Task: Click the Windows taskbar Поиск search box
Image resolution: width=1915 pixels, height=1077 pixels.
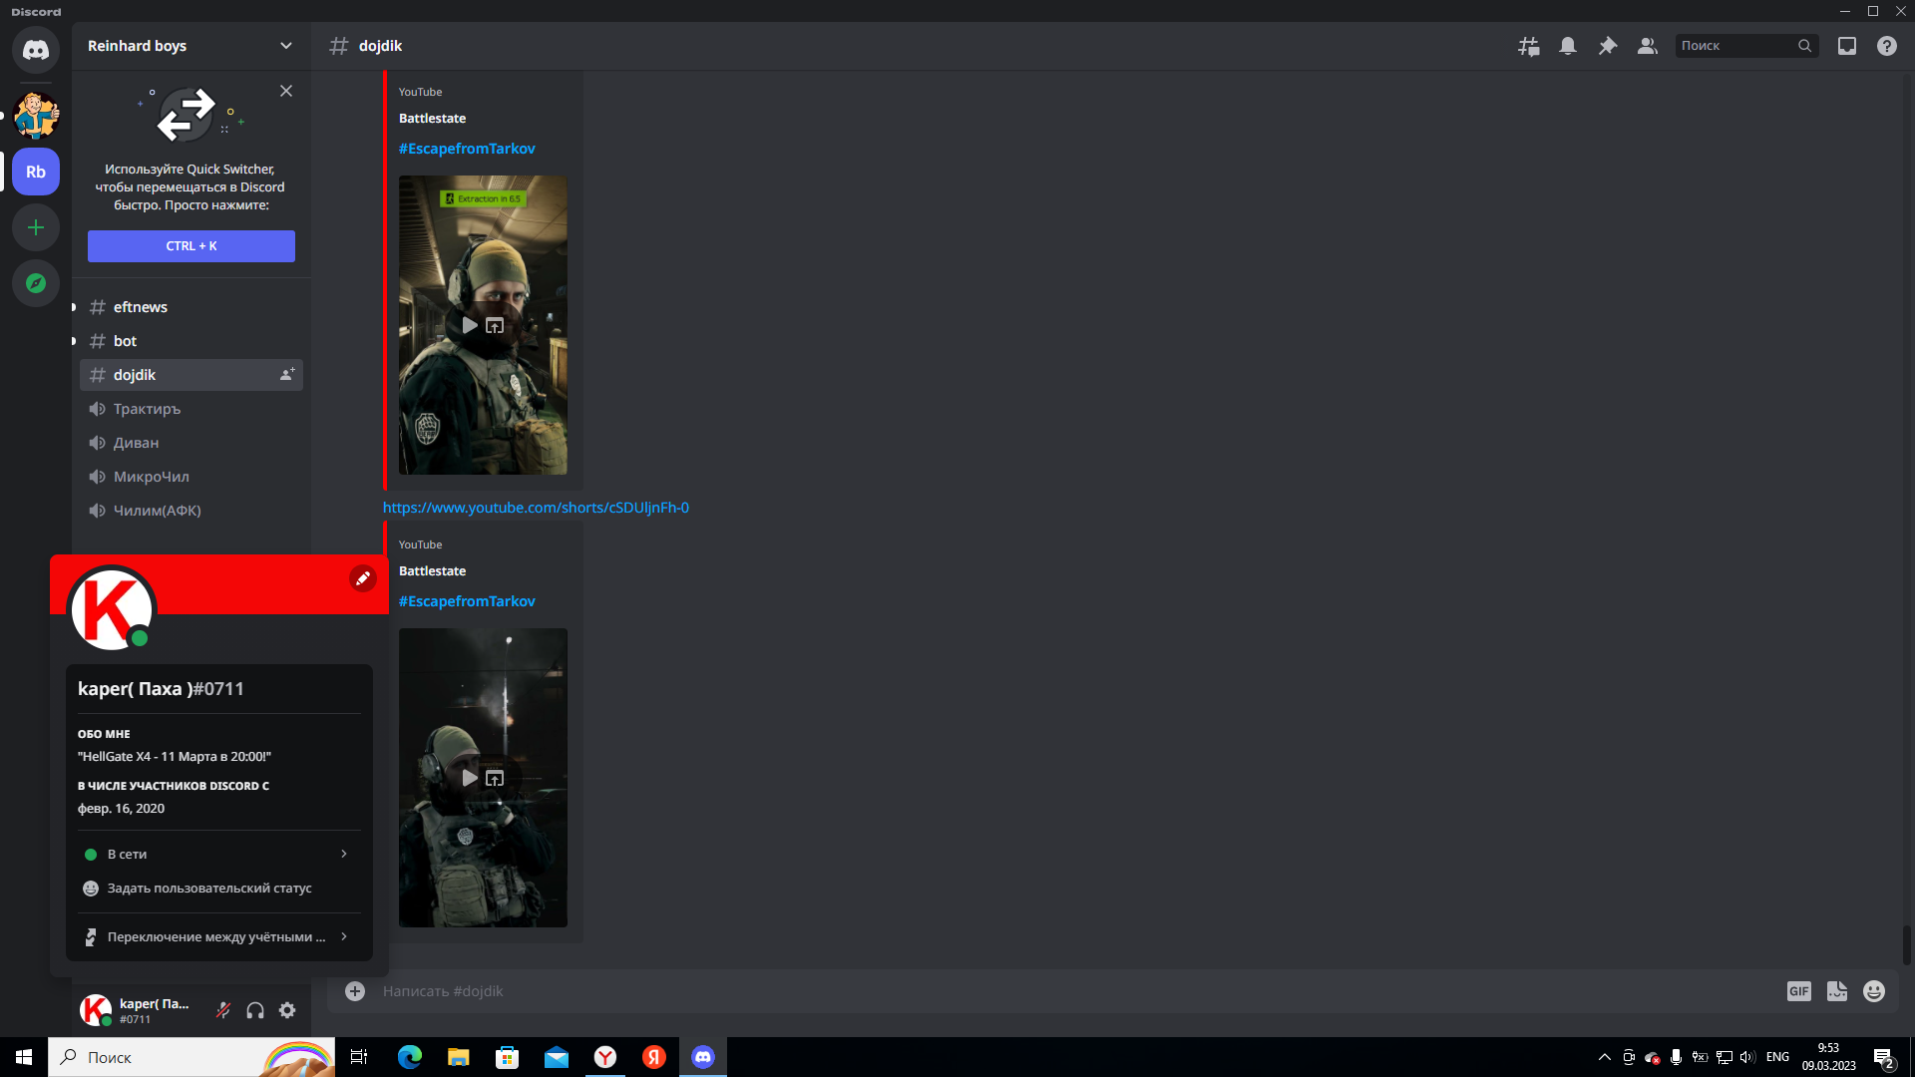Action: pos(191,1057)
